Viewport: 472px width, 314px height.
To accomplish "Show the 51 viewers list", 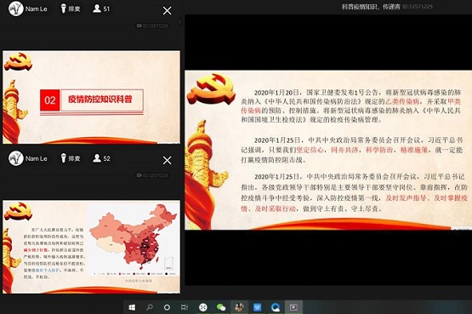I will 101,9.
